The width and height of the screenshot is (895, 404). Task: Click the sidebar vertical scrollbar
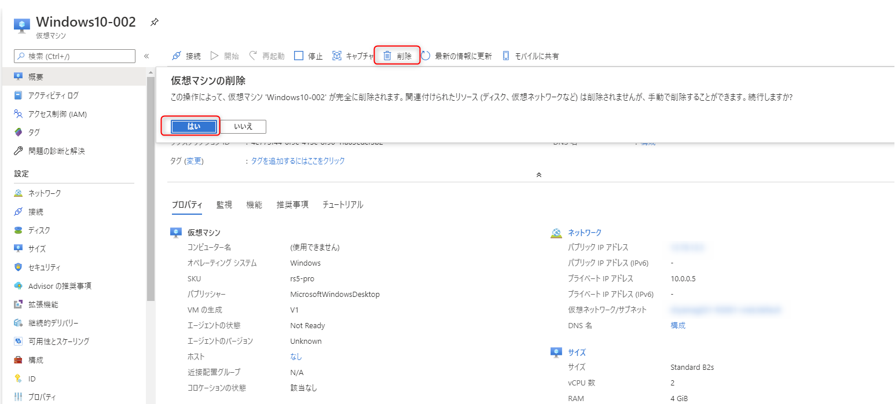tap(151, 188)
